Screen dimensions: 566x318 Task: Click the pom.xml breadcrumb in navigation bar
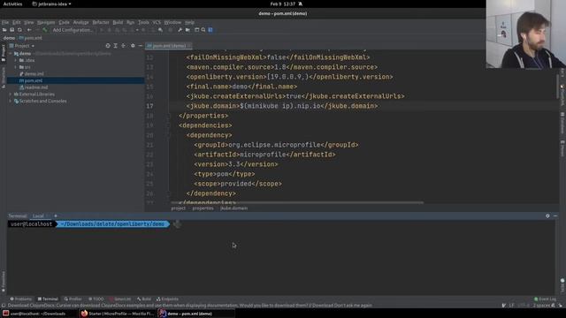(x=31, y=38)
